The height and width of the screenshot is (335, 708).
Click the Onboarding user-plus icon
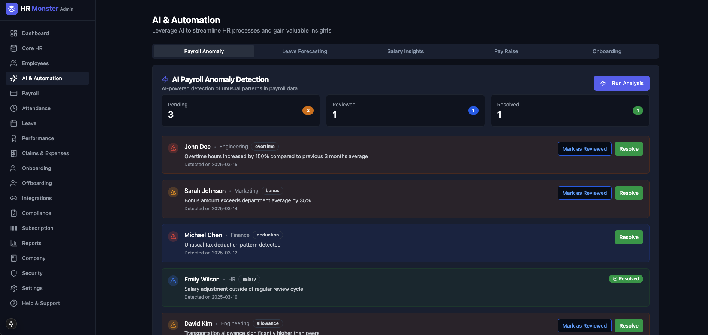point(14,168)
